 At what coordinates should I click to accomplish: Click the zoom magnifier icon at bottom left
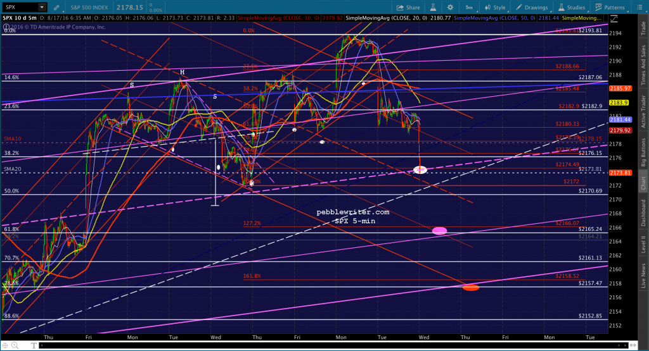pos(15,345)
